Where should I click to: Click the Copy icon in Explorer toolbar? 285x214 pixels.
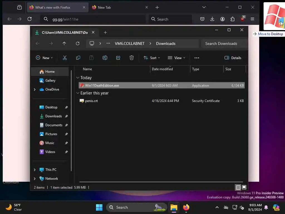78,58
